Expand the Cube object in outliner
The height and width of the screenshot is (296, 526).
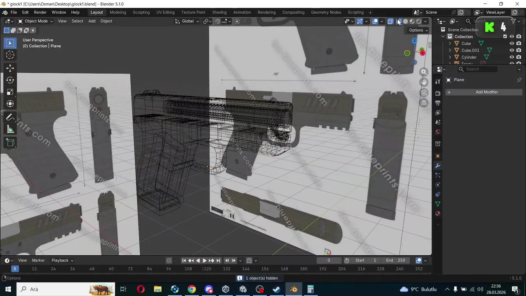[x=450, y=44]
